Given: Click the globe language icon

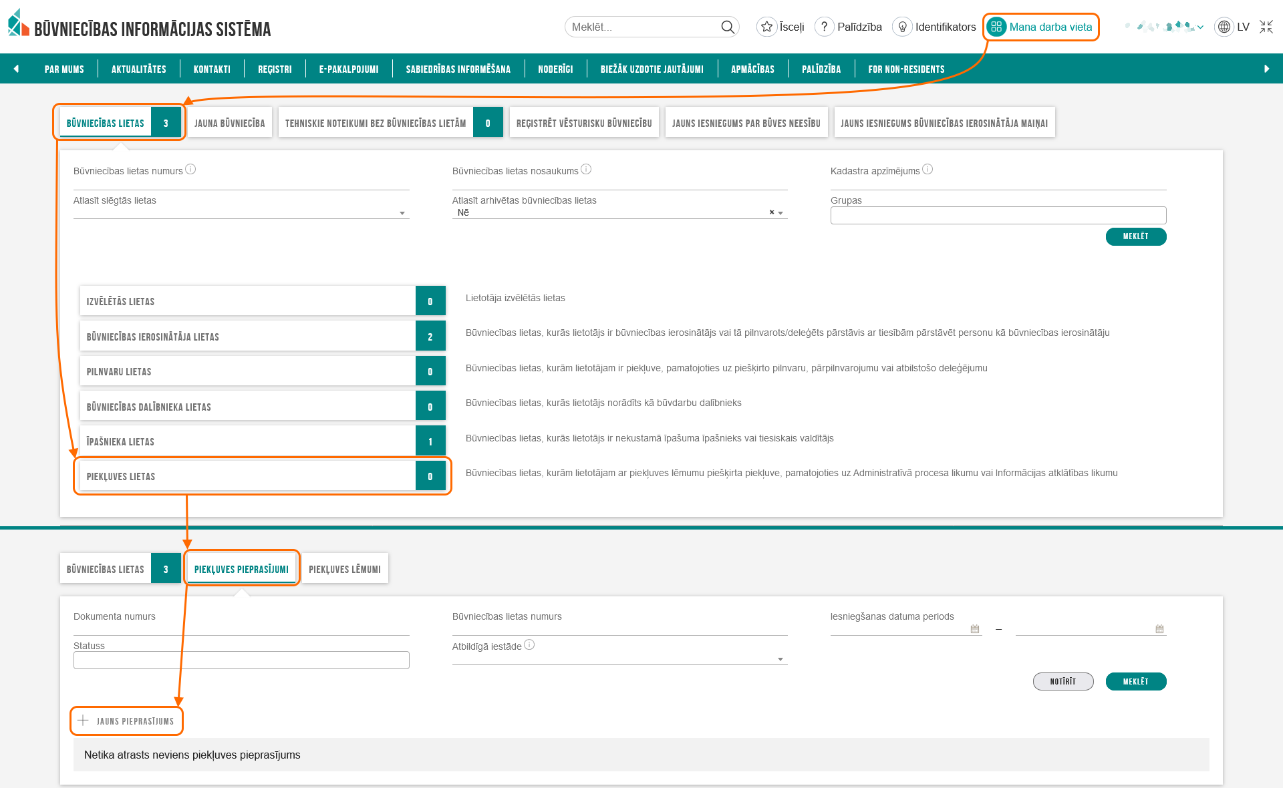Looking at the screenshot, I should [x=1224, y=27].
